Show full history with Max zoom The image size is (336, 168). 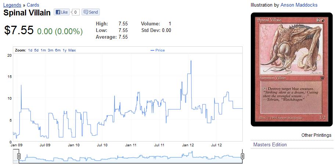[72, 50]
